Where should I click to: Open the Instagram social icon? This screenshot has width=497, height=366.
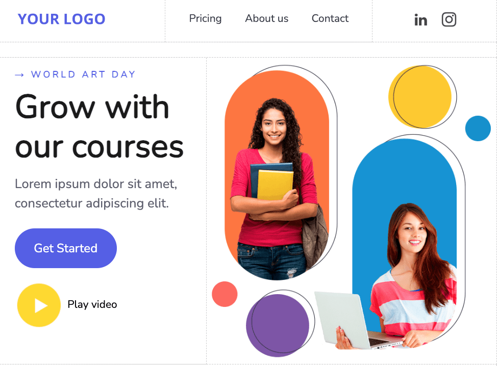449,20
